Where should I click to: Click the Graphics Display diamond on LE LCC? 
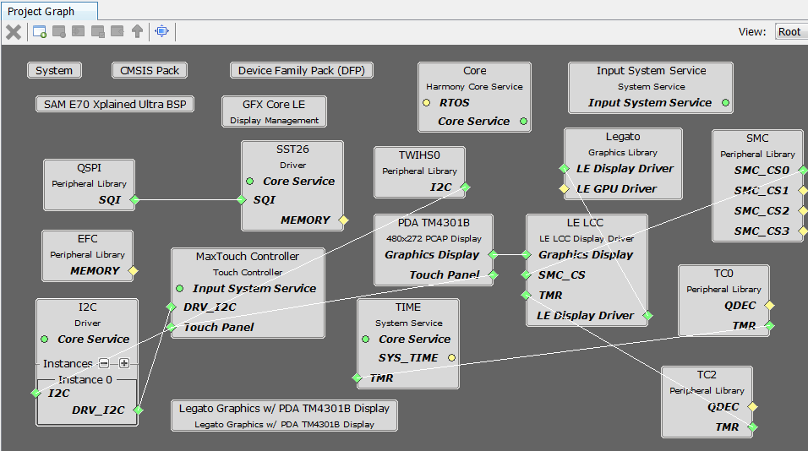tap(526, 255)
